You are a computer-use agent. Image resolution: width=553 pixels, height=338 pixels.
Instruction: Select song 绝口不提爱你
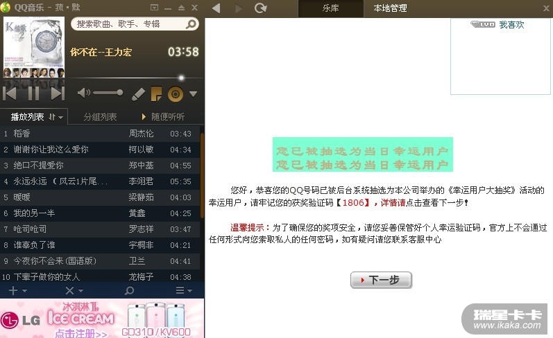[100, 166]
